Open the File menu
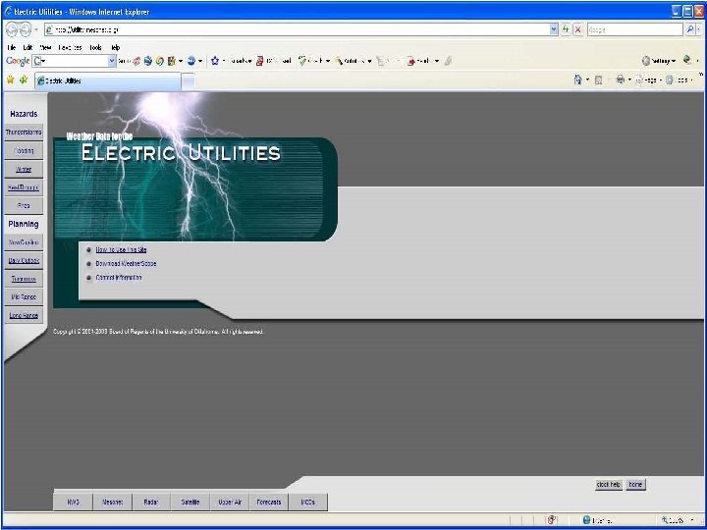707x530 pixels. coord(12,47)
